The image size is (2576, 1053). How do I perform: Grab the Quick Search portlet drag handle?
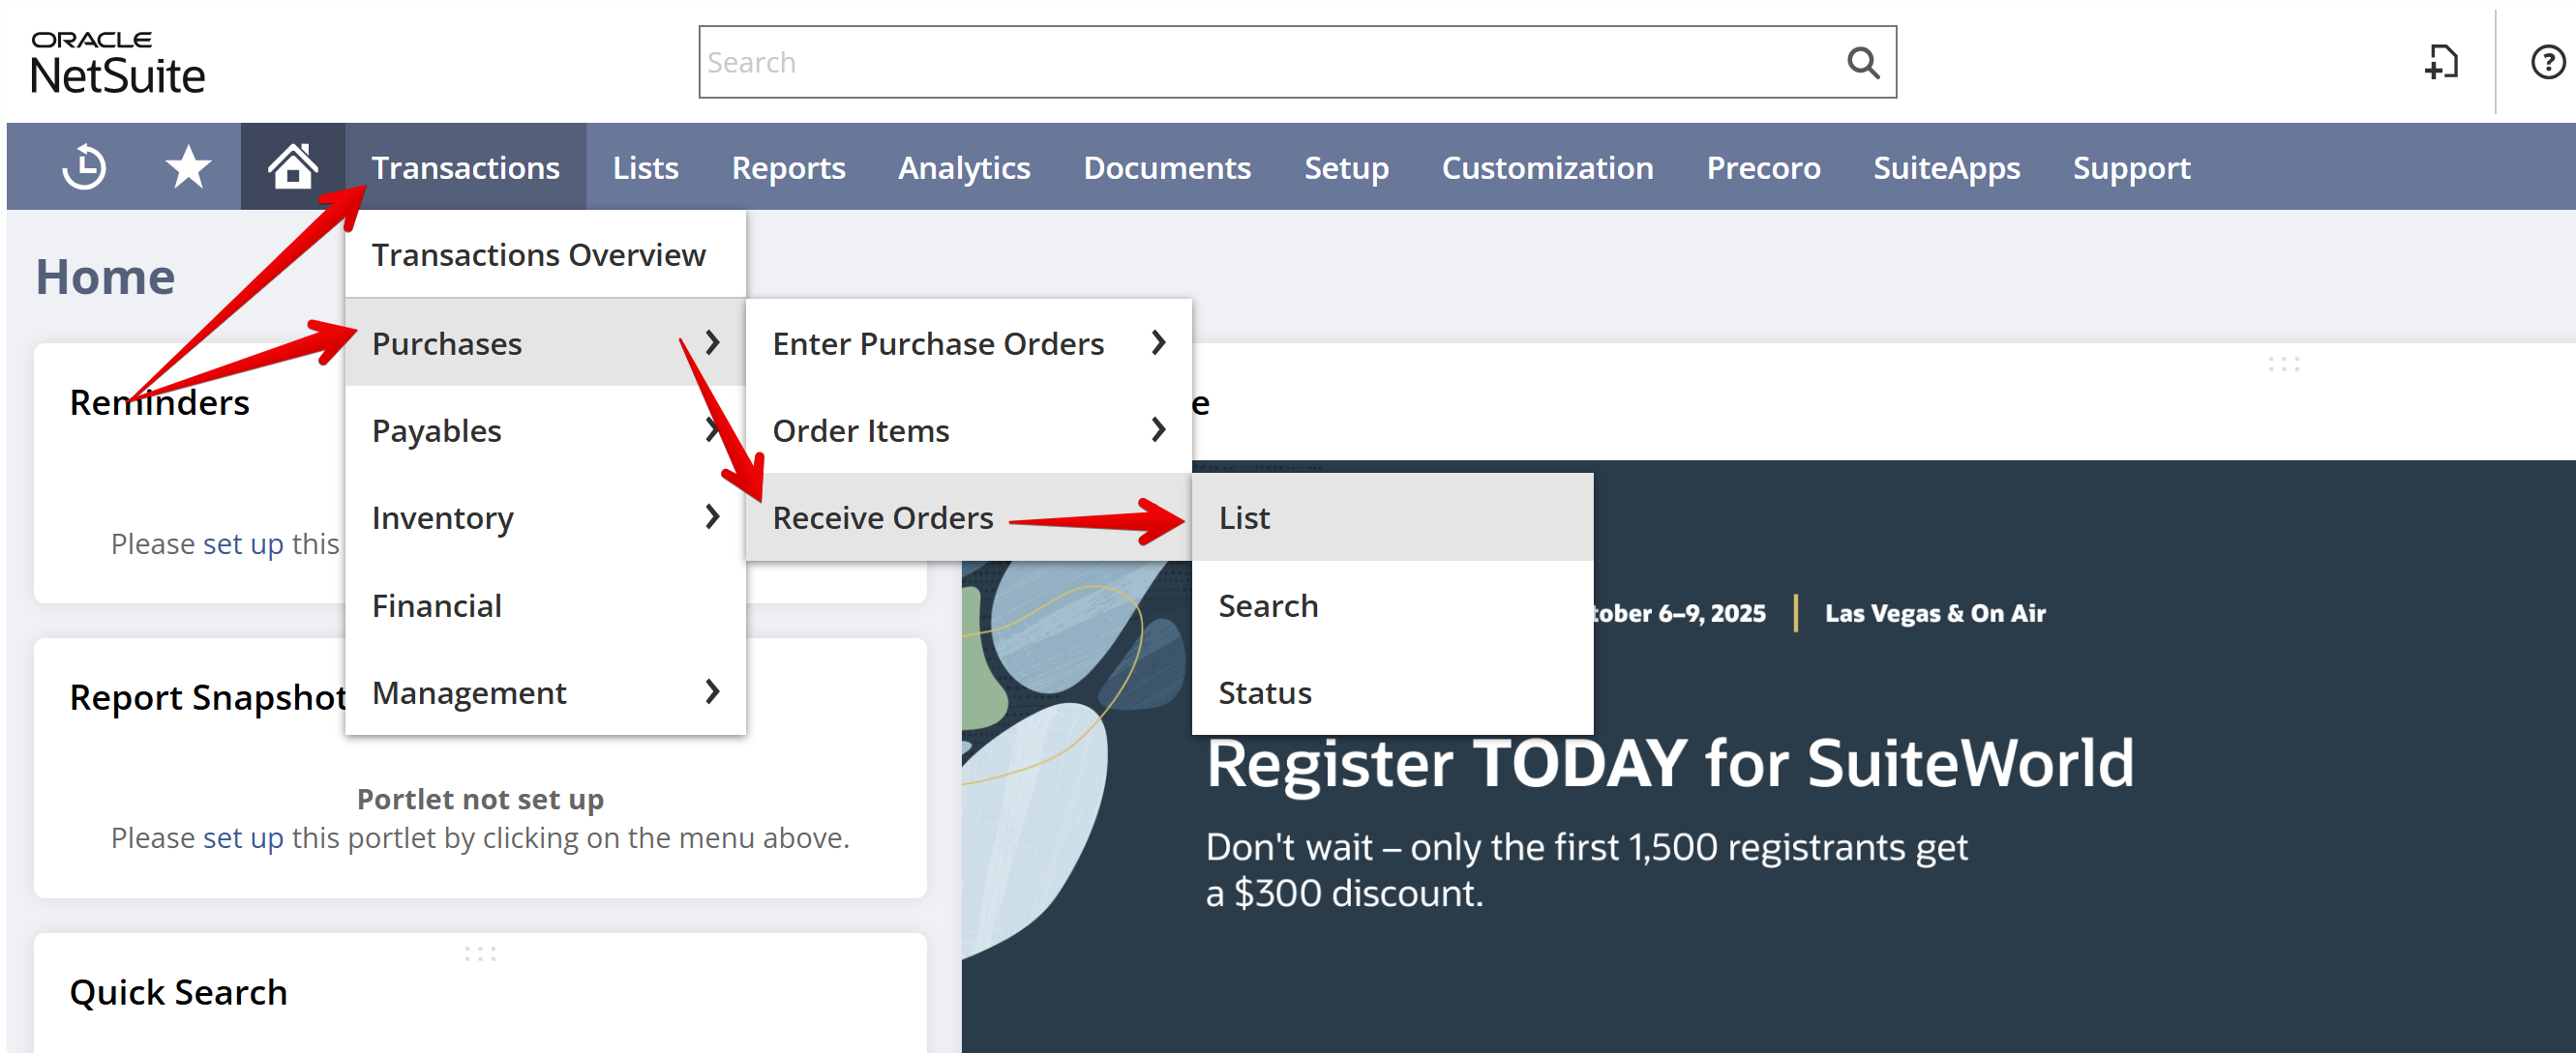(480, 954)
